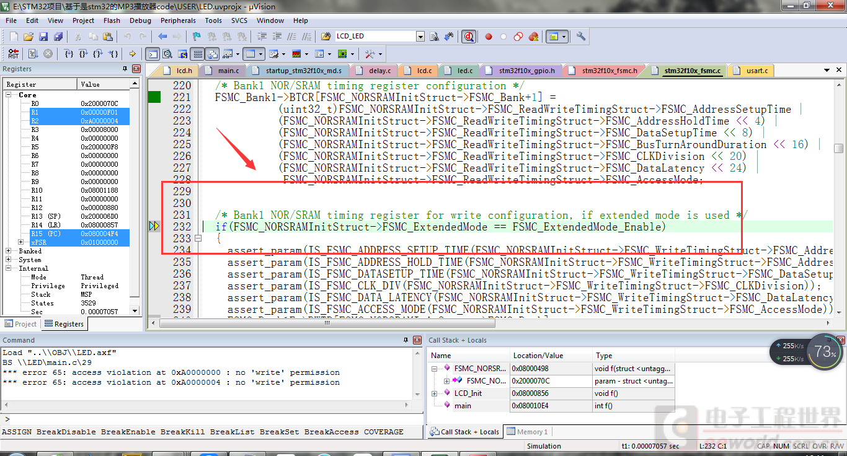This screenshot has height=456, width=847.
Task: Collapse the Core register group
Action: point(9,95)
